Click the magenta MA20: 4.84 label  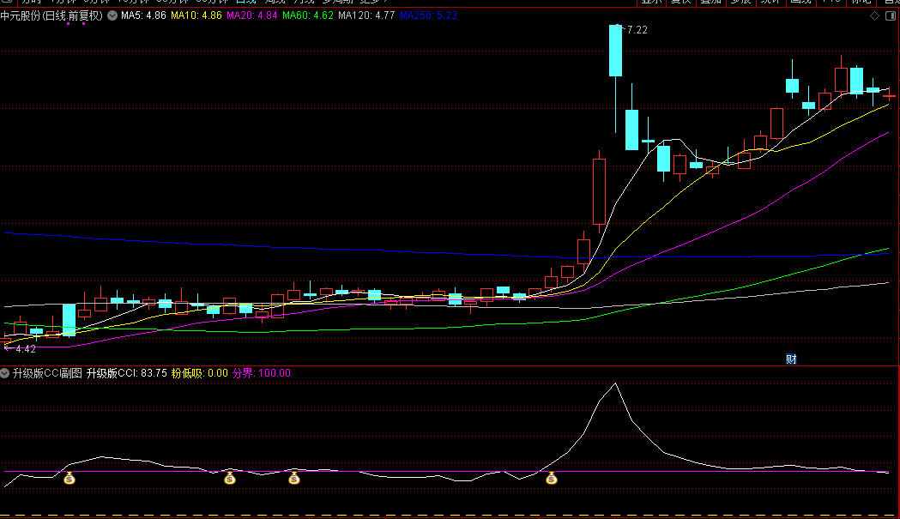[252, 15]
